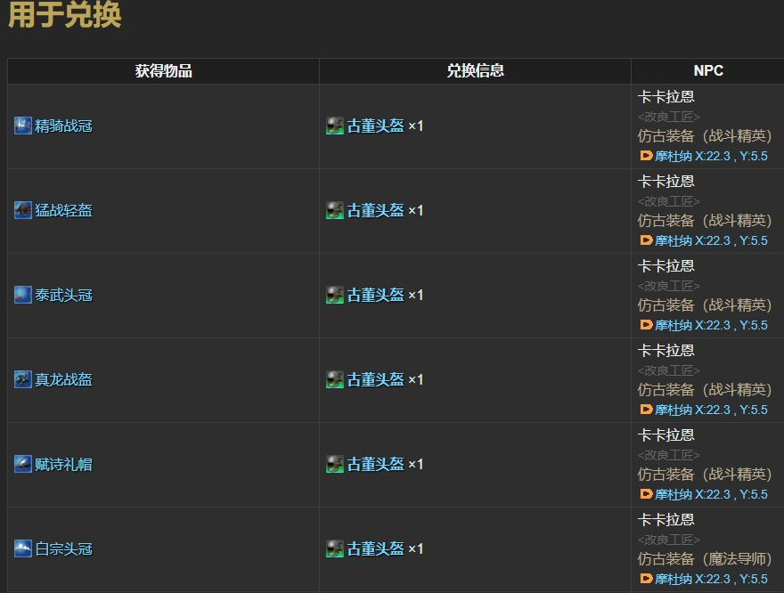Click <改良工匠> title in 泰武头冠 row

point(668,286)
